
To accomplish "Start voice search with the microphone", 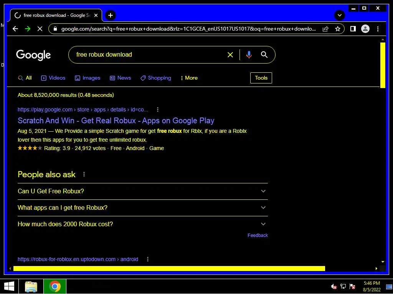I will [249, 55].
